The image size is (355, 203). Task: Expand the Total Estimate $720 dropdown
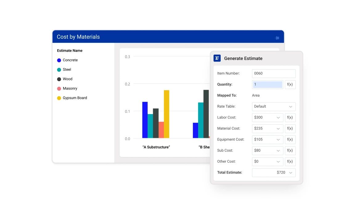point(274,173)
